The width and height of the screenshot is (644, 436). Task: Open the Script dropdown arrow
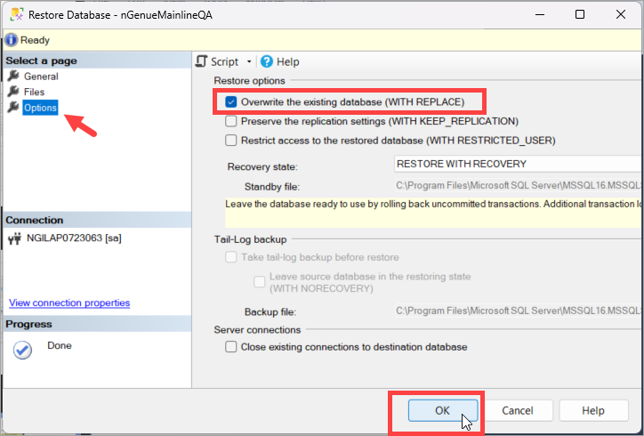[249, 61]
